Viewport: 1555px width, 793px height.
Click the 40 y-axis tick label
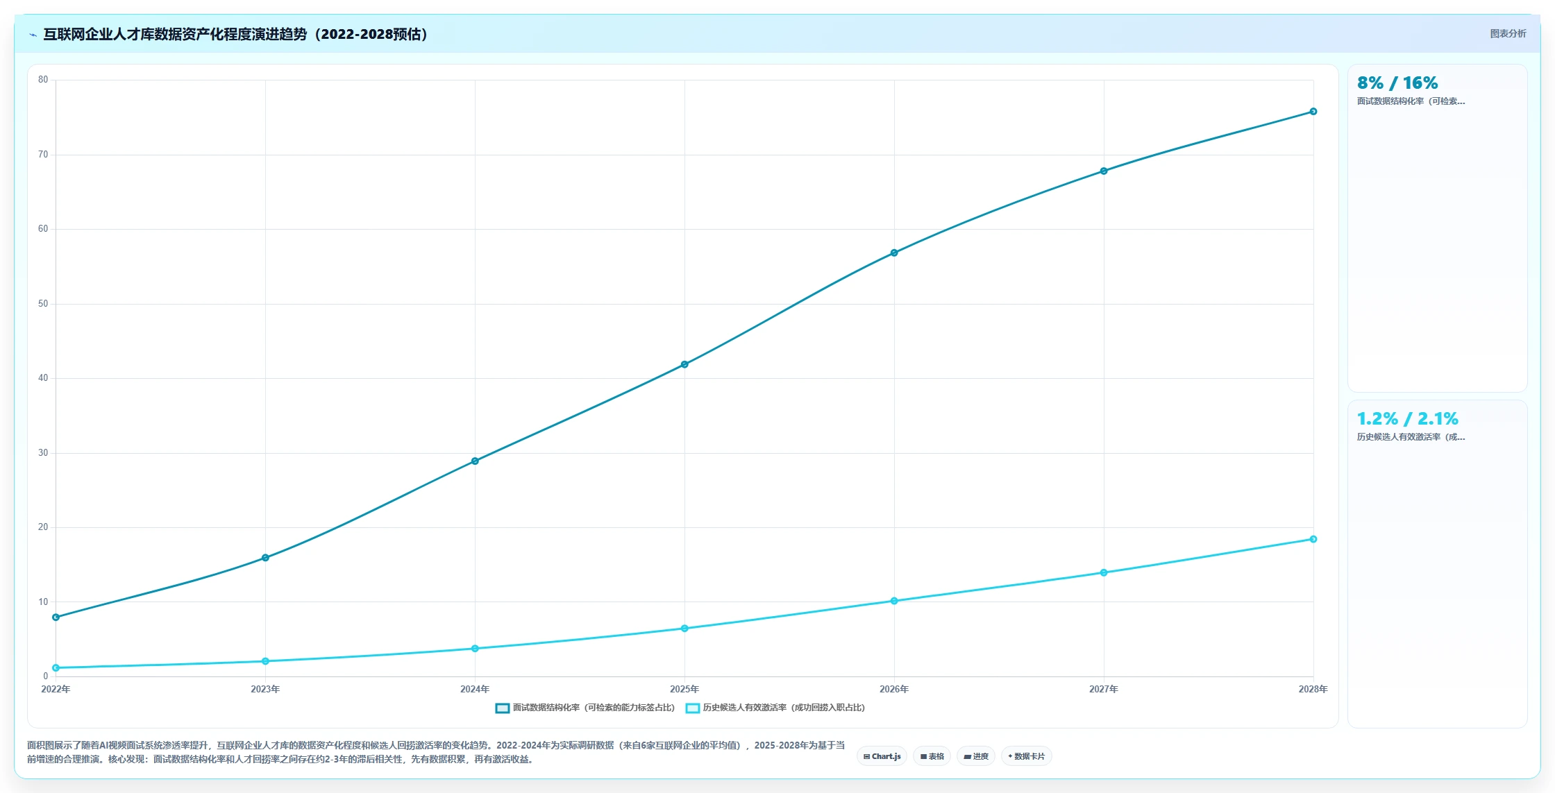click(x=43, y=378)
